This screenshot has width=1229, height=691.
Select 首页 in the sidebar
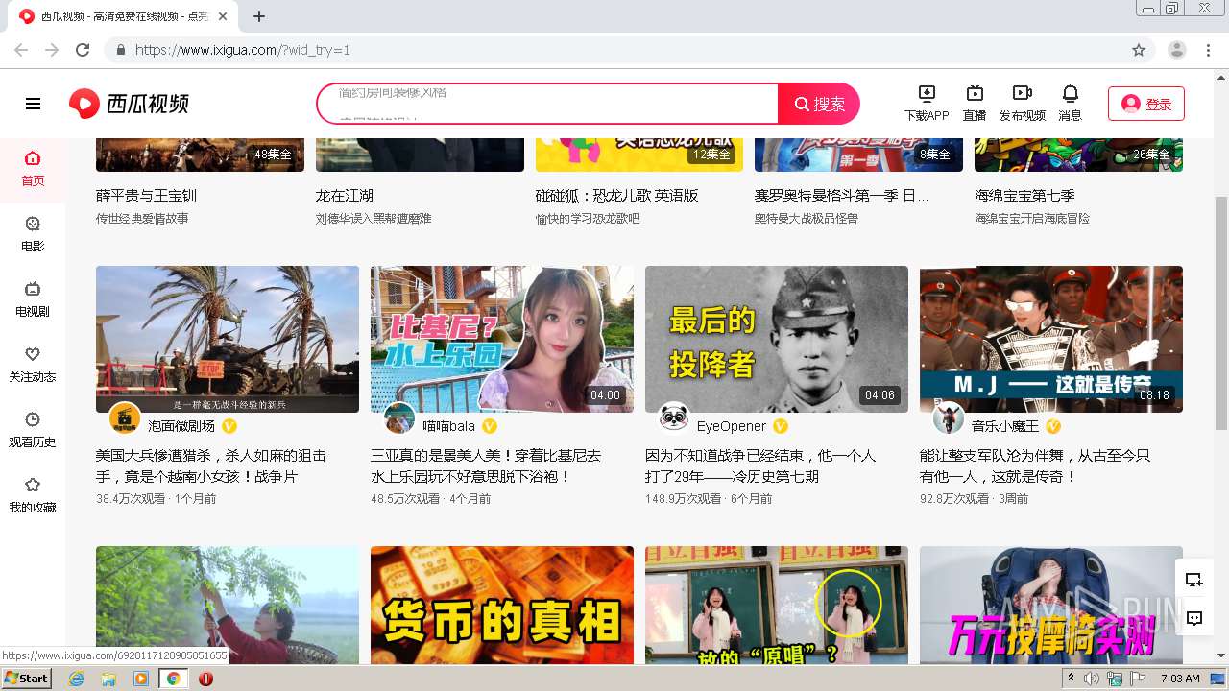pos(33,169)
